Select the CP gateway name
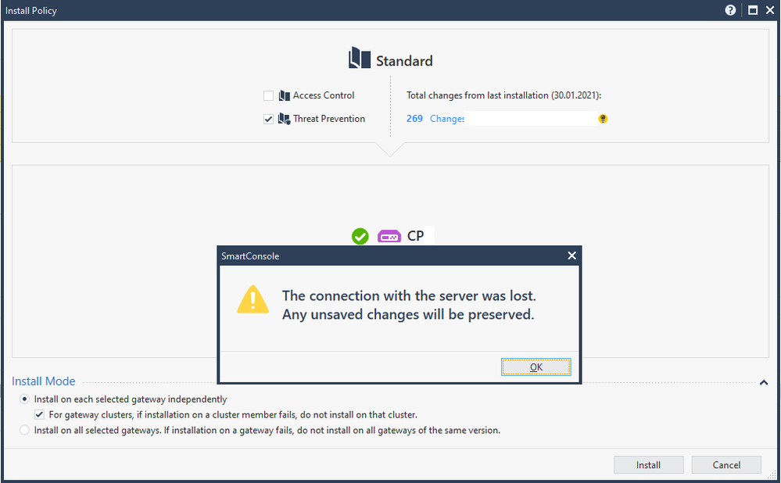781x483 pixels. (x=415, y=236)
